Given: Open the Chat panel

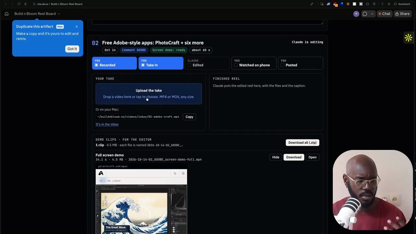Looking at the screenshot, I should [x=384, y=14].
